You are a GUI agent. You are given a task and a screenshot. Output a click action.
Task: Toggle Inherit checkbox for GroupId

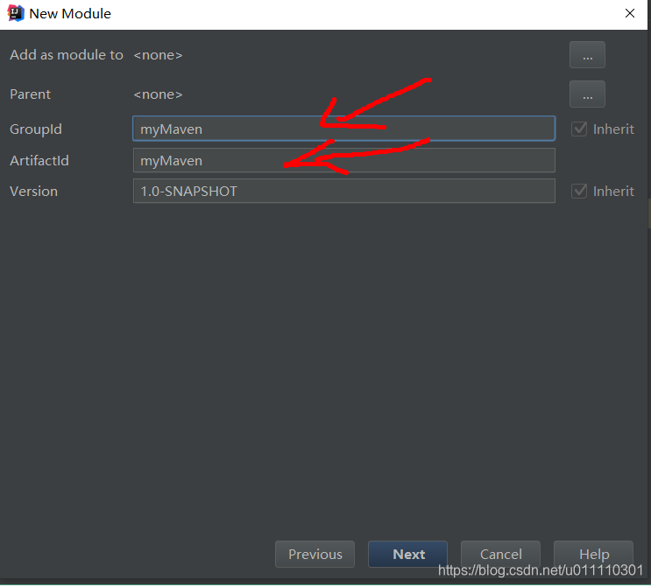(x=579, y=129)
